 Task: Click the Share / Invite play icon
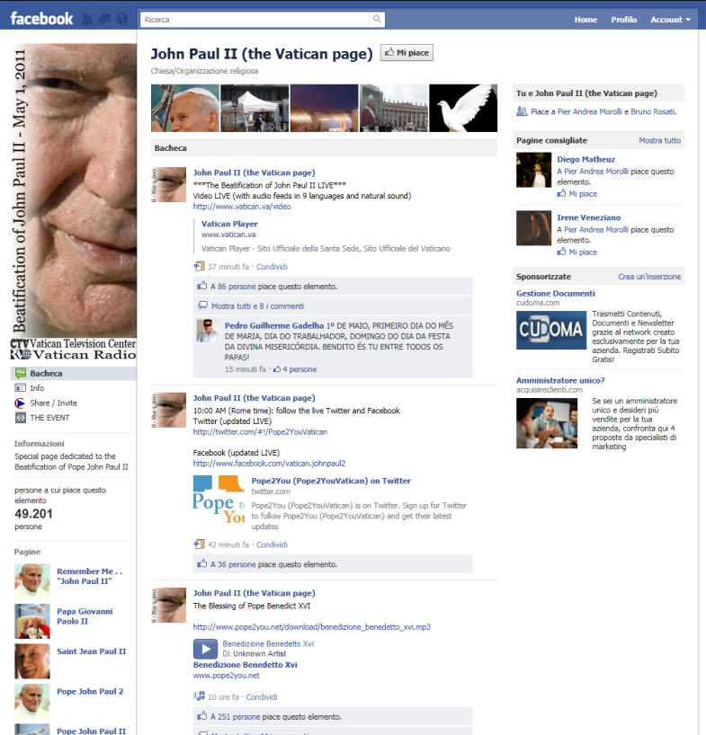click(20, 403)
